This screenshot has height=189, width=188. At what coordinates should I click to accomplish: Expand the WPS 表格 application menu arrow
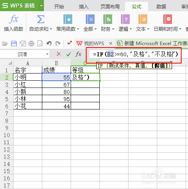click(x=41, y=6)
